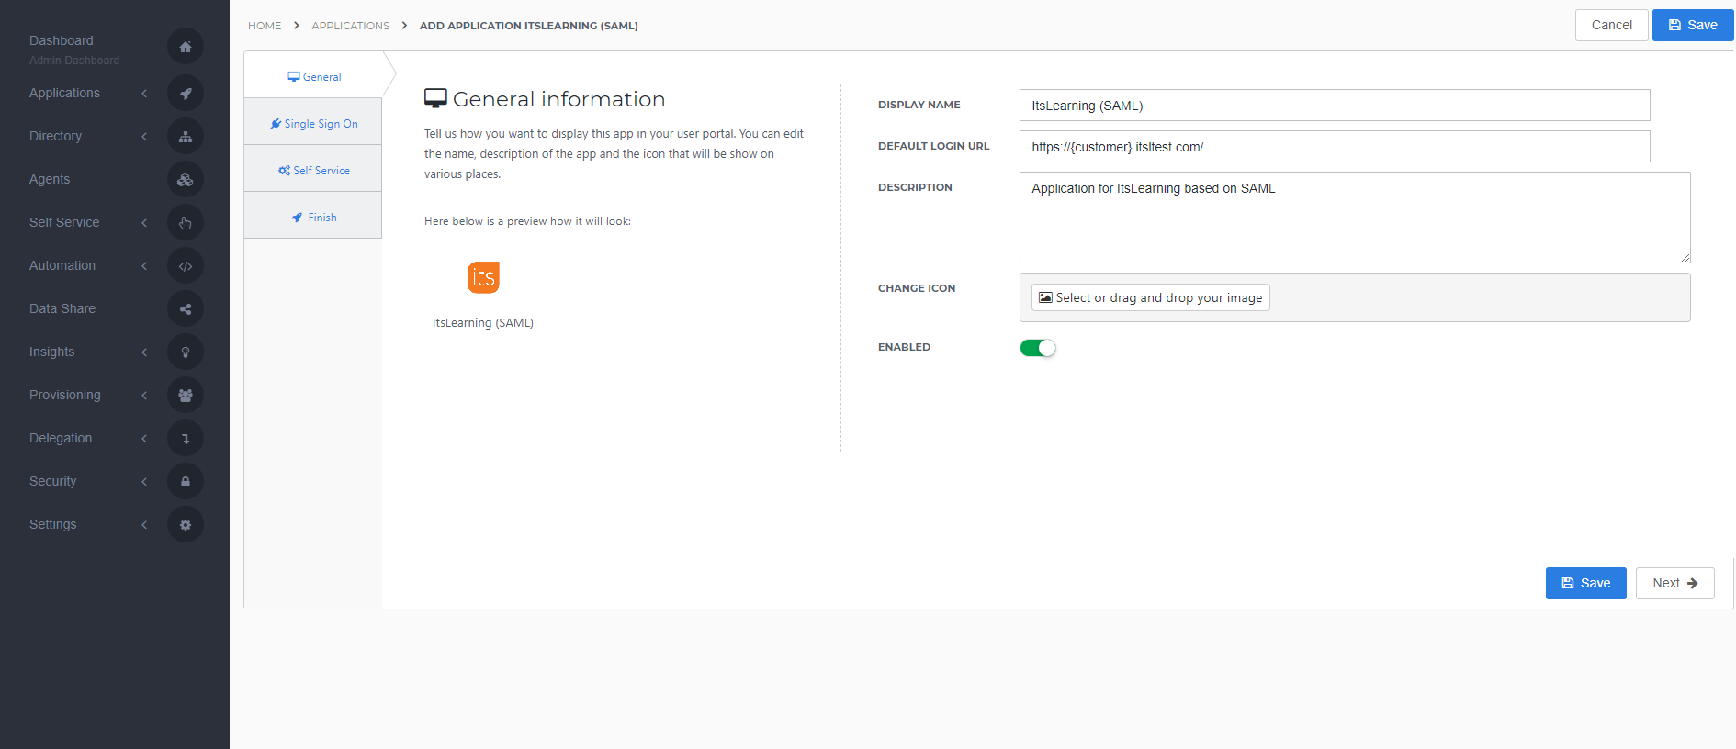Click Cancel in the top bar
Viewport: 1736px width, 749px height.
tap(1611, 25)
